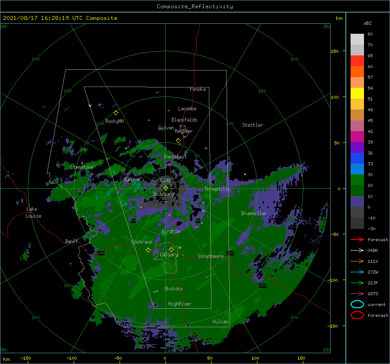This screenshot has width=390, height=364.
Task: Click the 80 value on the dBZ scale
Action: [x=370, y=34]
